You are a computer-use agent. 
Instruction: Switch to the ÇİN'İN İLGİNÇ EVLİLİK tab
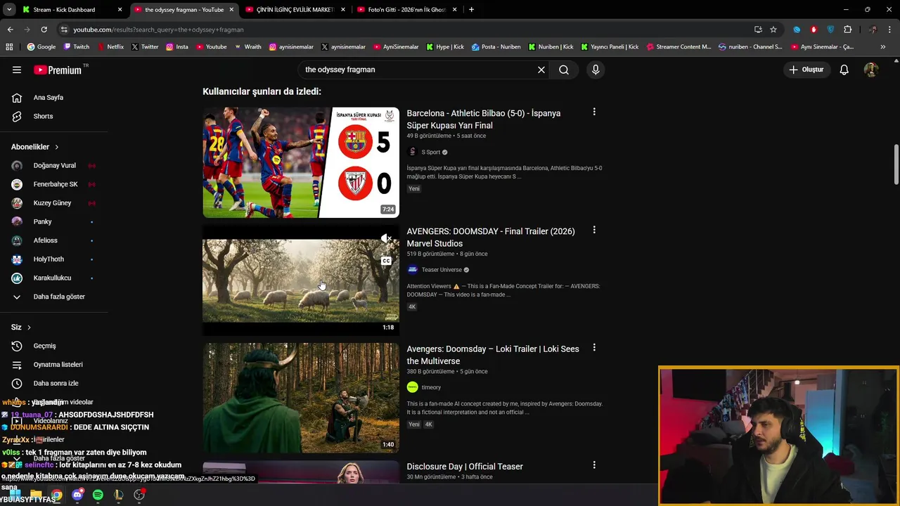click(294, 10)
